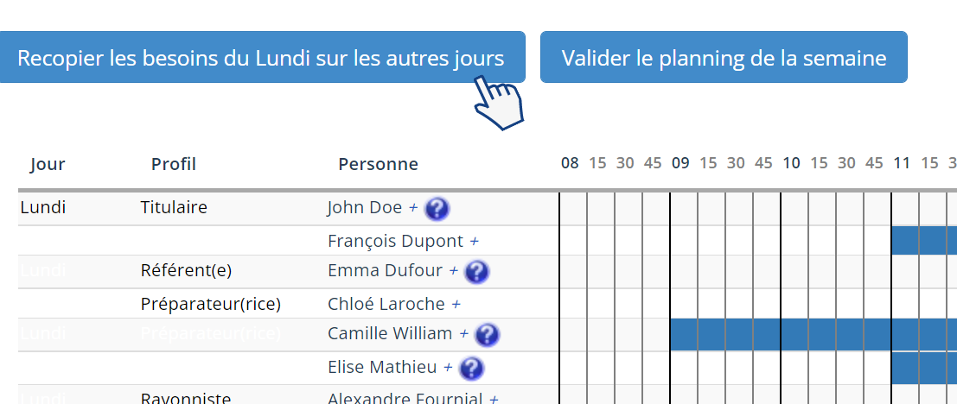Select the Emma Dufour name link
Image resolution: width=957 pixels, height=404 pixels.
pyautogui.click(x=385, y=270)
